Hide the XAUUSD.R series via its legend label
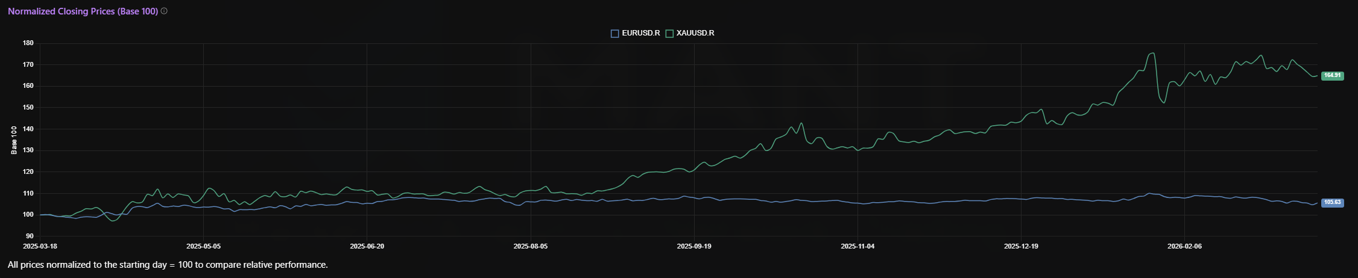The width and height of the screenshot is (1358, 278). [x=695, y=33]
